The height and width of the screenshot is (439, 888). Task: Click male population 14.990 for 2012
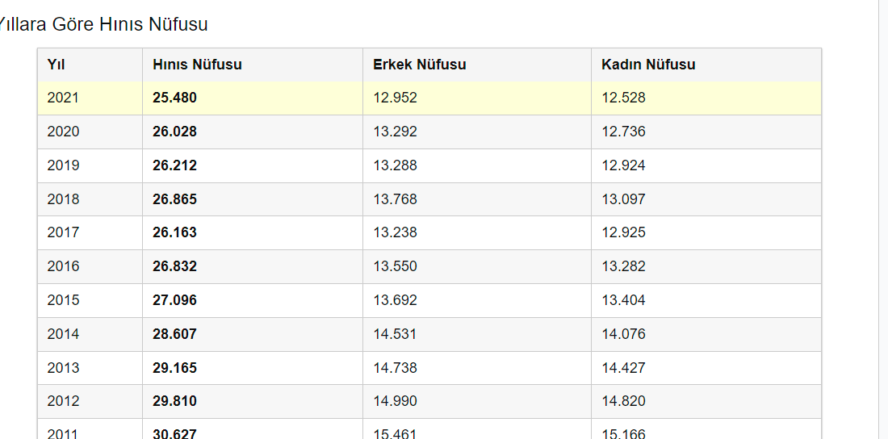(395, 401)
